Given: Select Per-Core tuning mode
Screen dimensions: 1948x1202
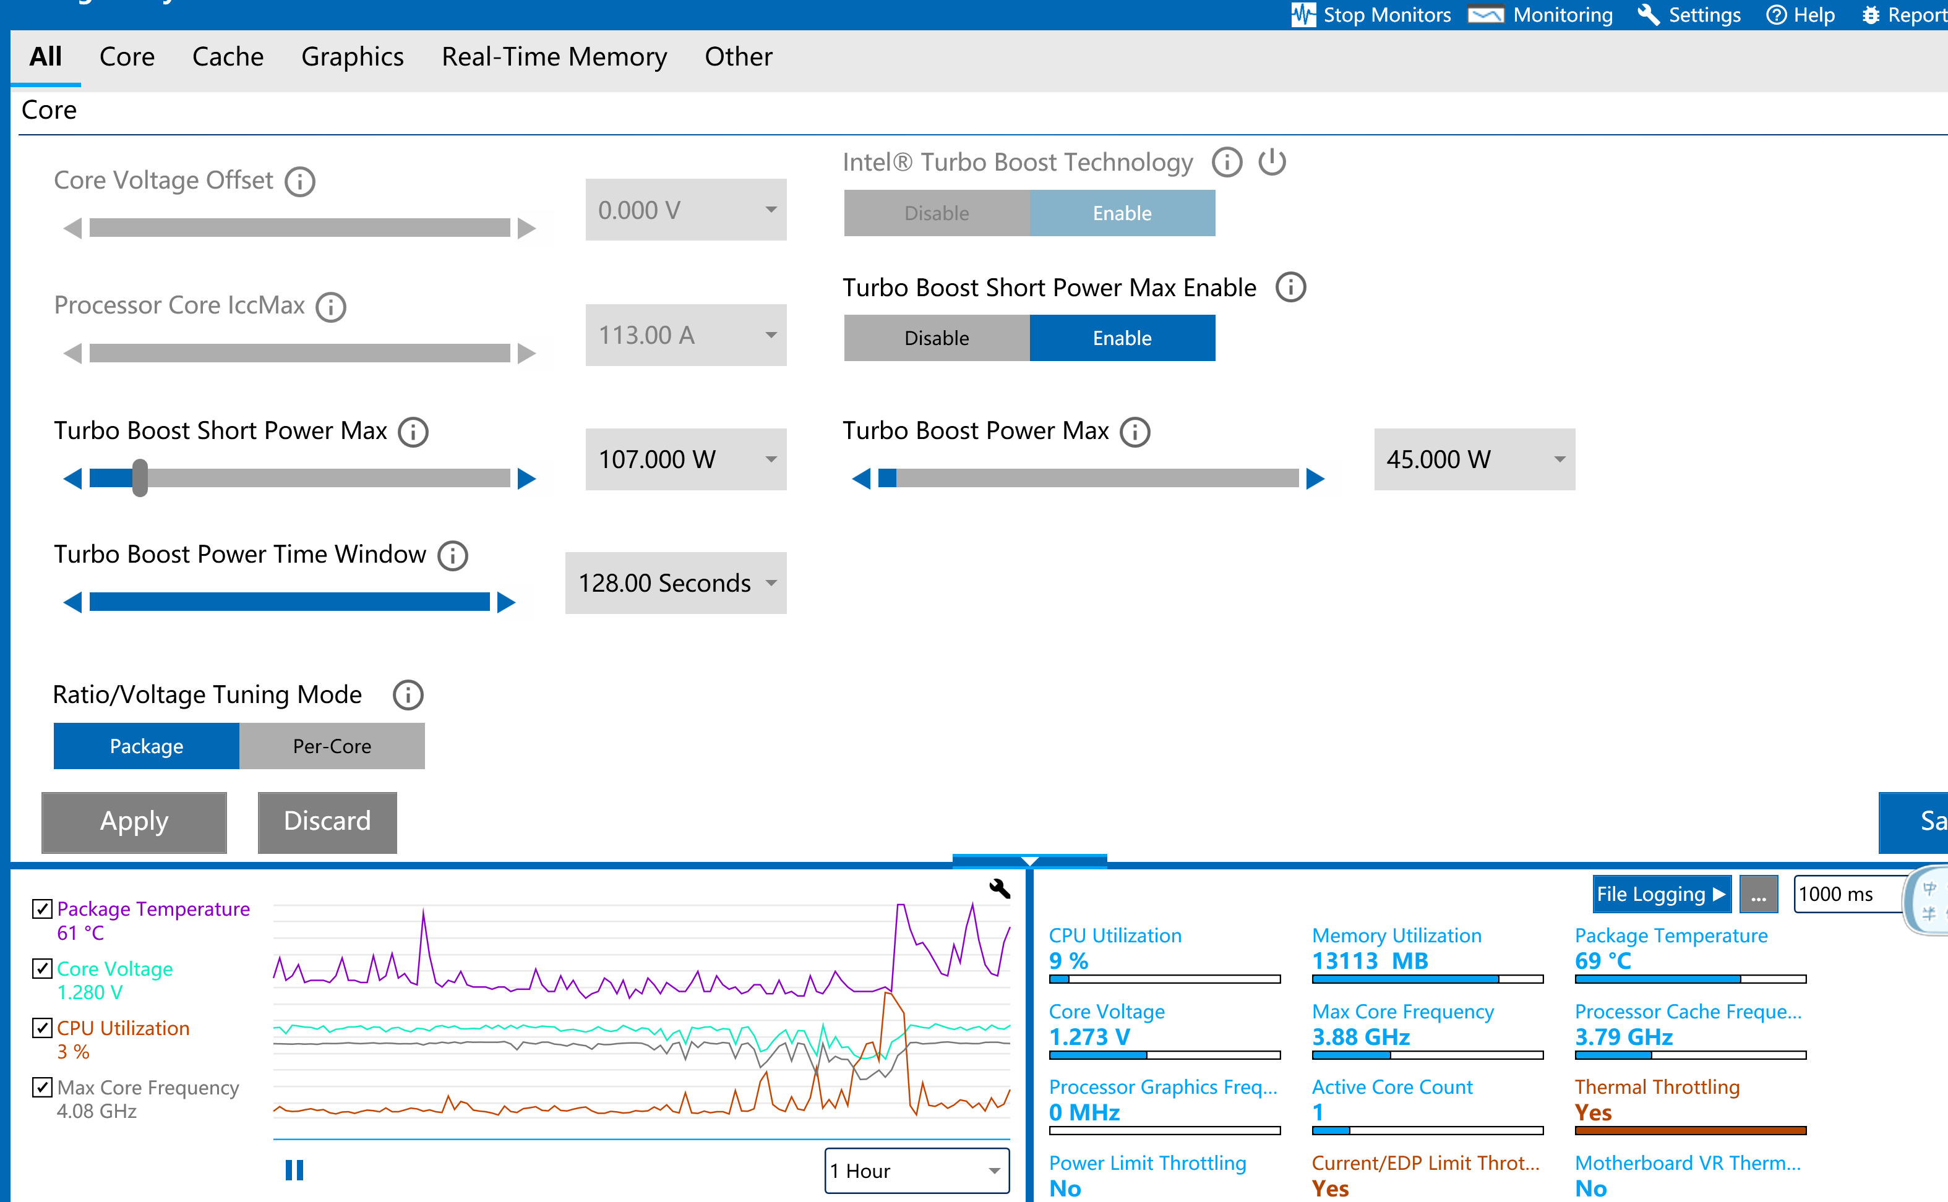Looking at the screenshot, I should point(332,746).
